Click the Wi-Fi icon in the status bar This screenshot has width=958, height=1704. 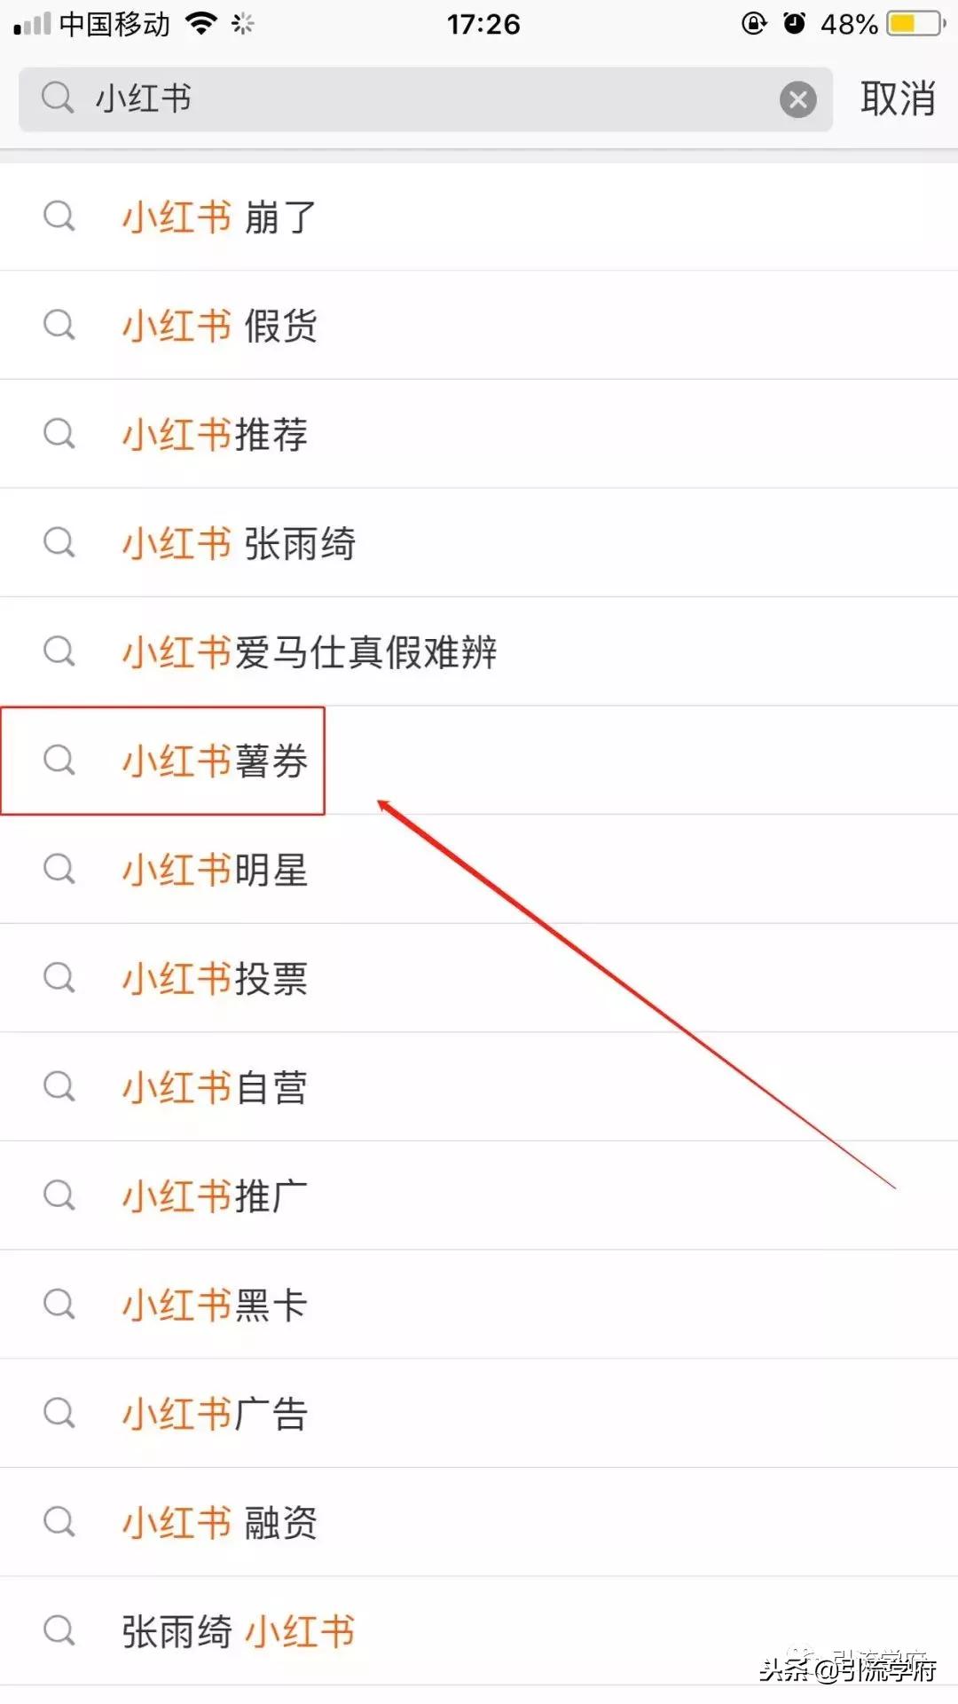(x=202, y=24)
